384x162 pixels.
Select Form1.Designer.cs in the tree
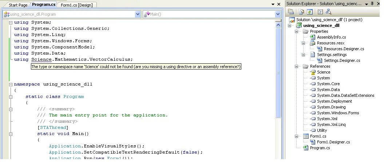click(333, 142)
